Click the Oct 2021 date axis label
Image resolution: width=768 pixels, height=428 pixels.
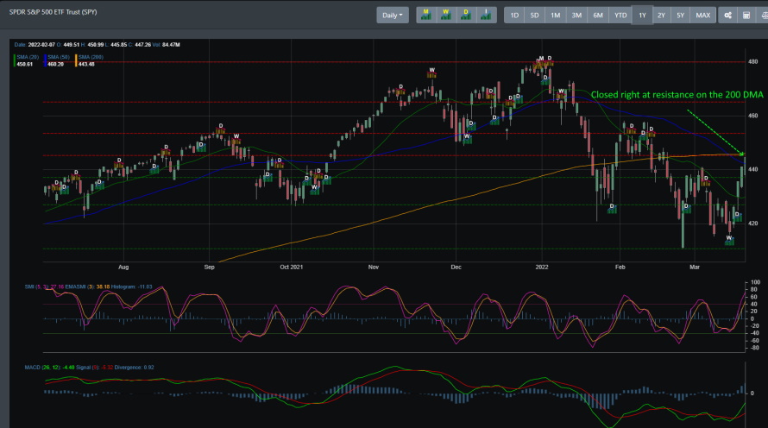(291, 267)
